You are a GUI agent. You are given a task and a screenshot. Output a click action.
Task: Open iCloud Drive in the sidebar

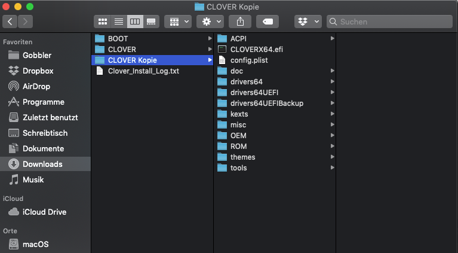coord(45,212)
